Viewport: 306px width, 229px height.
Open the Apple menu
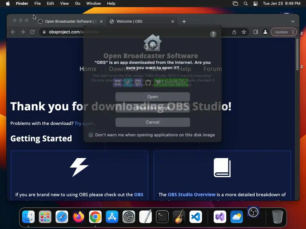pos(8,4)
